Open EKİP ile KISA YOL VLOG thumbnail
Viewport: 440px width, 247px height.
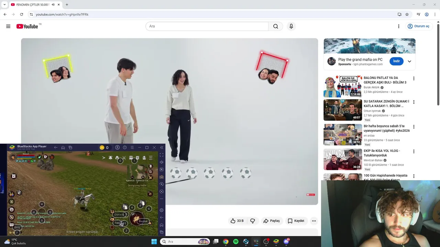pyautogui.click(x=343, y=160)
